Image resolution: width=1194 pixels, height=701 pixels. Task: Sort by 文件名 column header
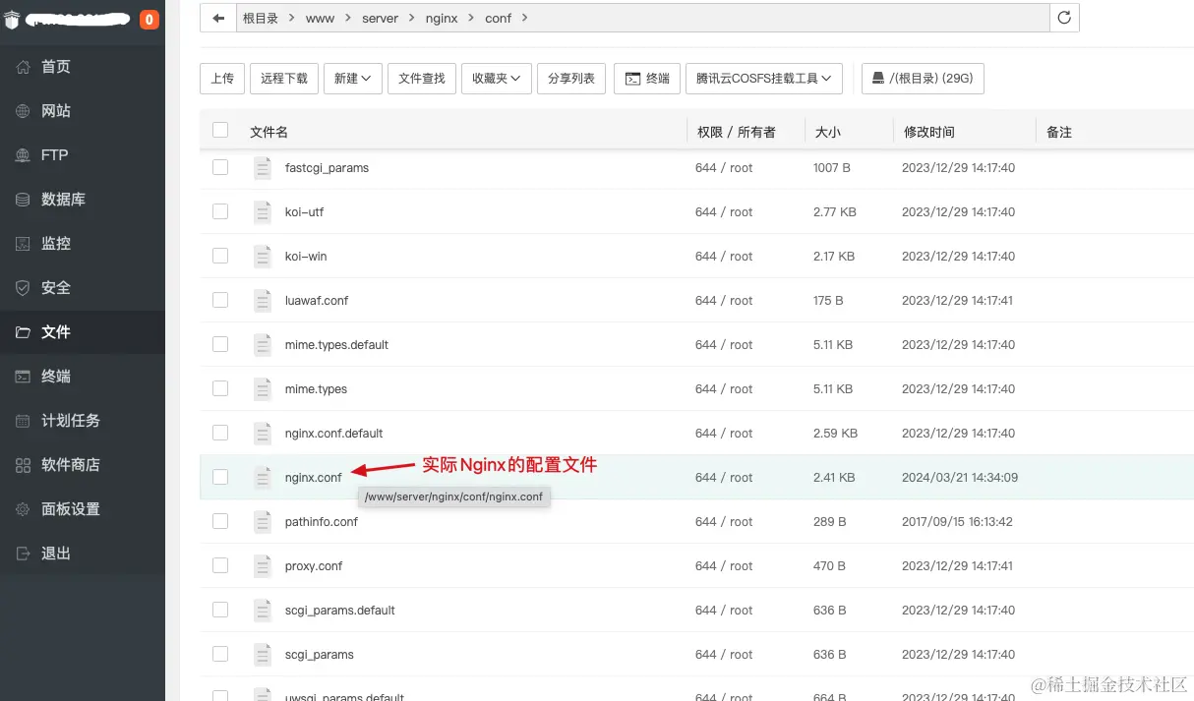click(x=269, y=132)
